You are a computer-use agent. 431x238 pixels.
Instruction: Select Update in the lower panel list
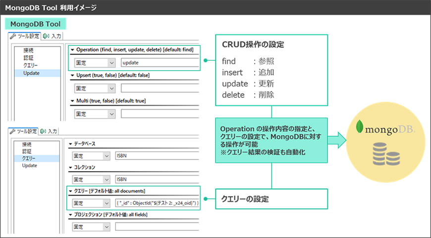tap(29, 165)
